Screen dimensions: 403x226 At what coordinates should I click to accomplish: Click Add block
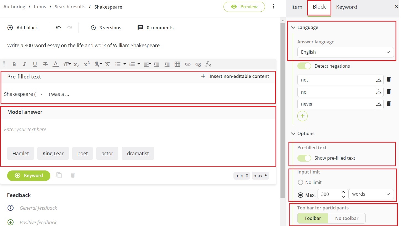22,28
